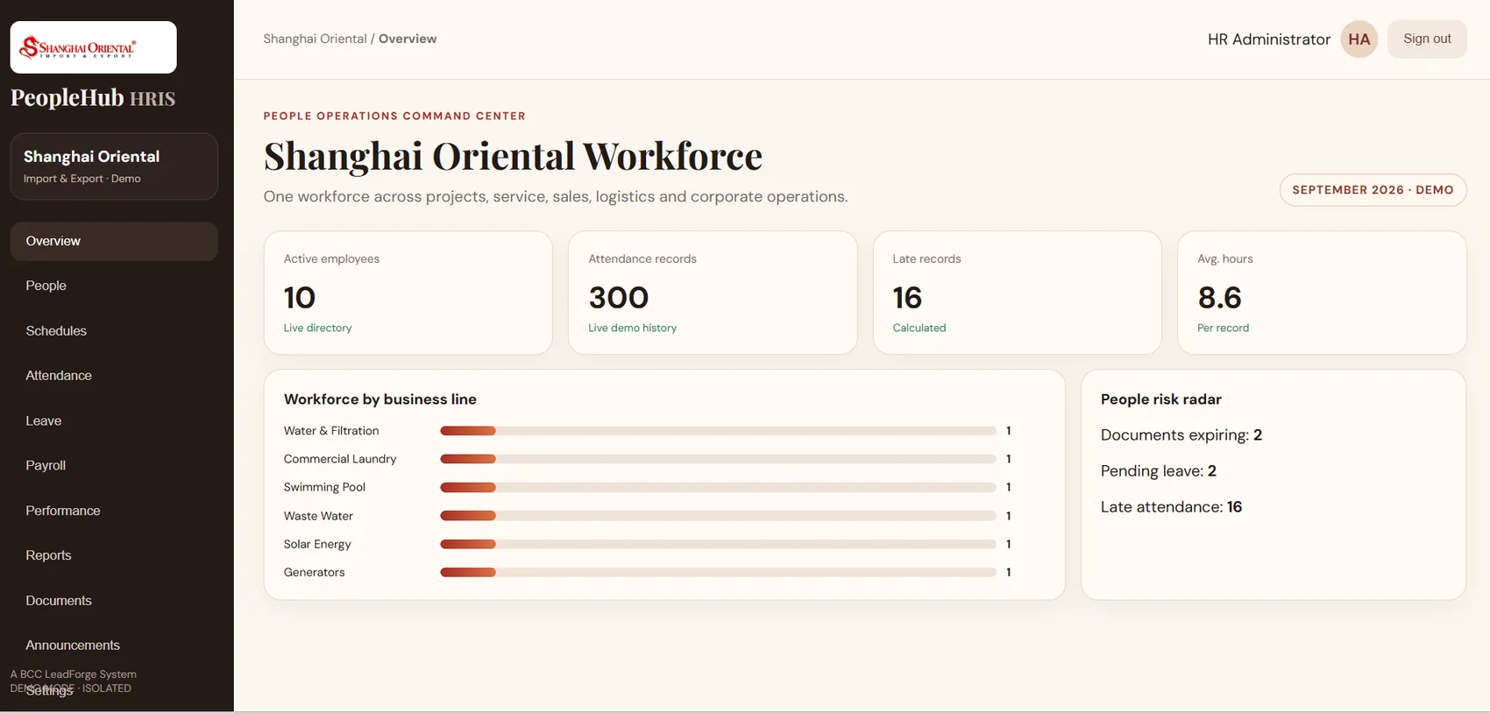Click the HR Administrator name label

(x=1269, y=39)
